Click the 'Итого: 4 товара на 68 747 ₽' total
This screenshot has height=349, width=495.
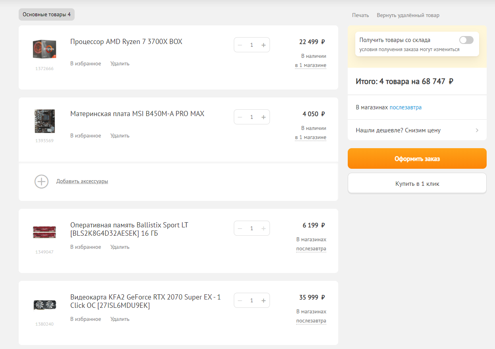pos(404,82)
